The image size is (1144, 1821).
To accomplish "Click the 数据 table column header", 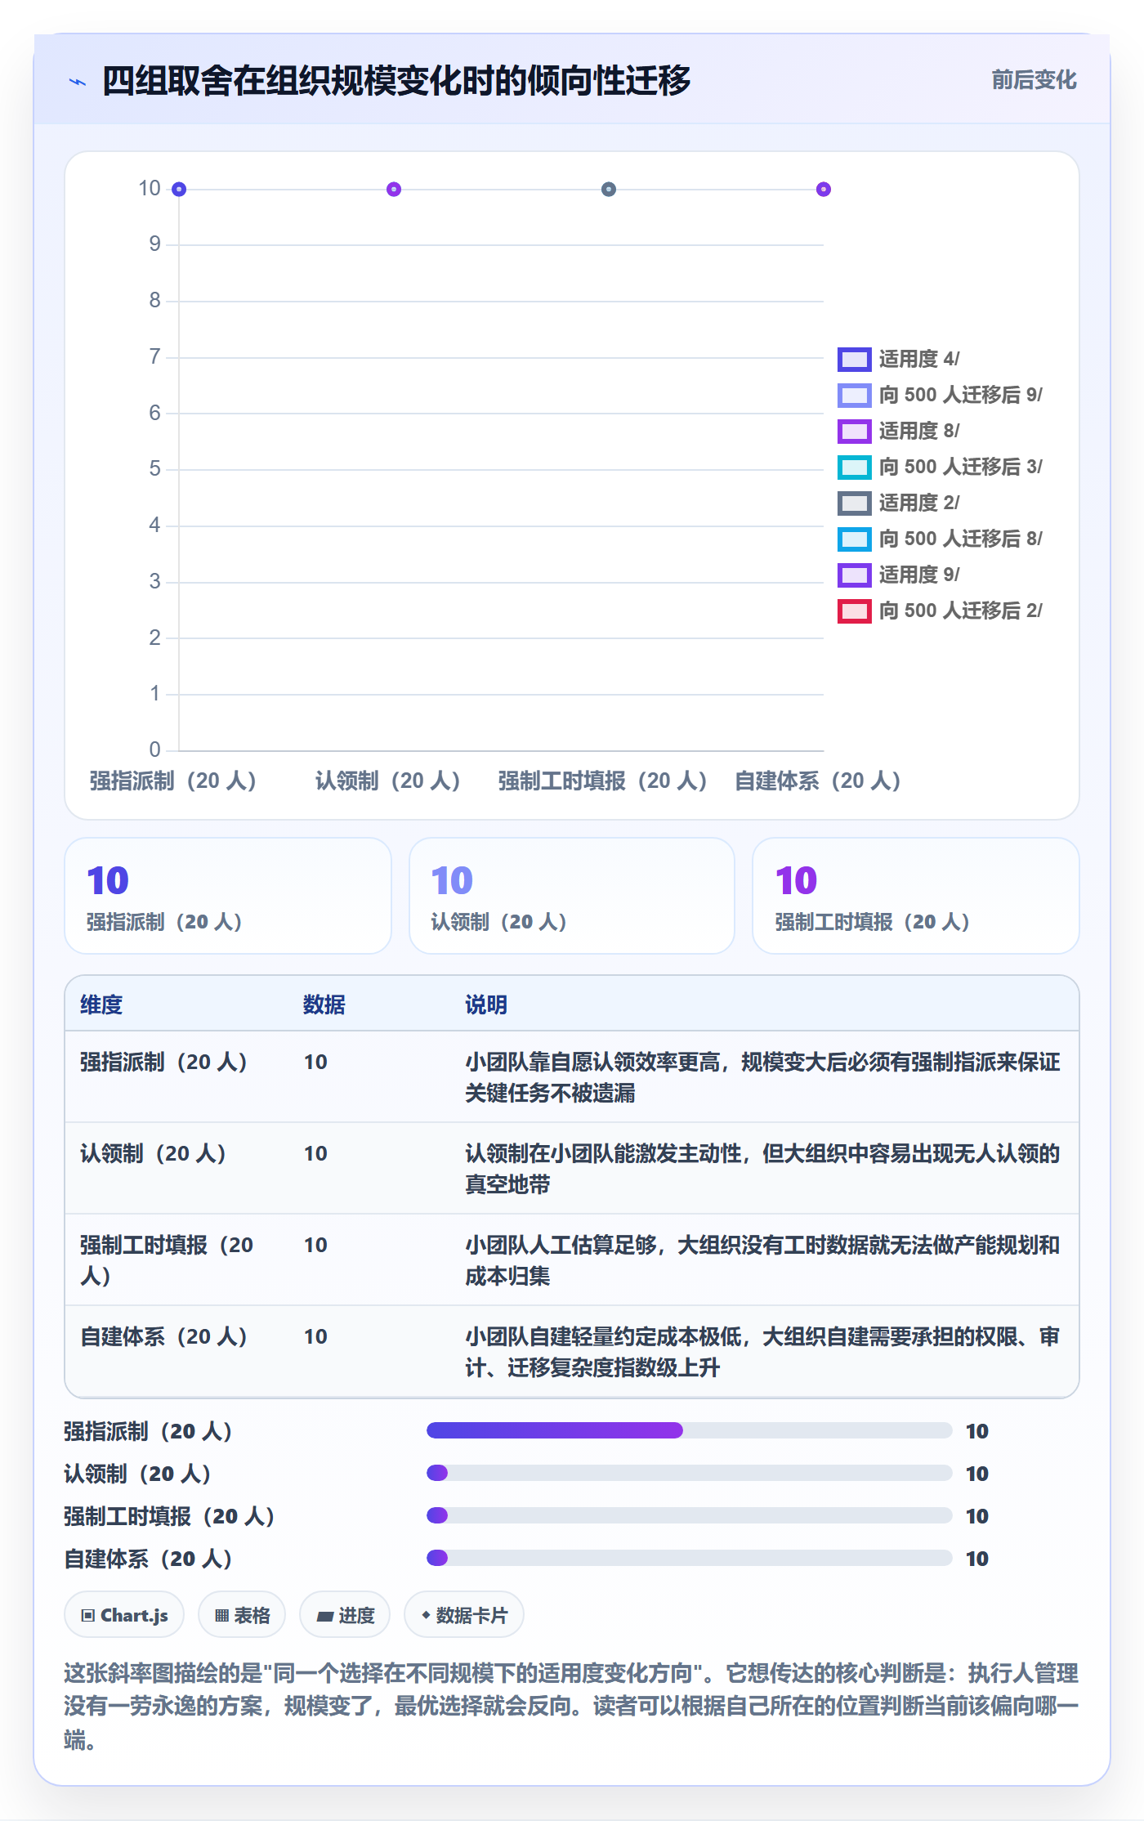I will [324, 1004].
